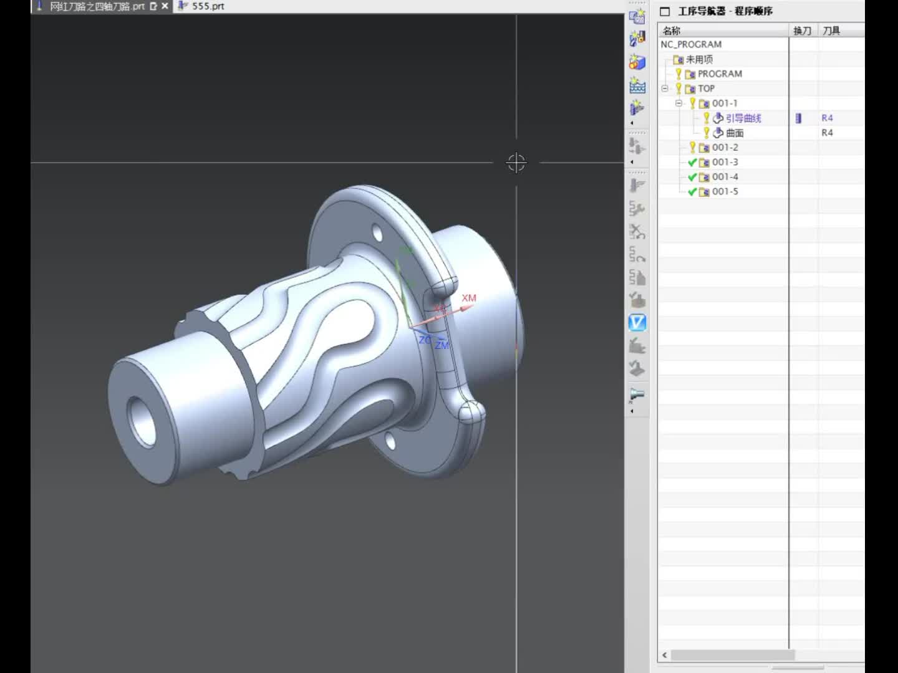Click the Replay Tool Path icon
The height and width of the screenshot is (673, 898).
637,254
